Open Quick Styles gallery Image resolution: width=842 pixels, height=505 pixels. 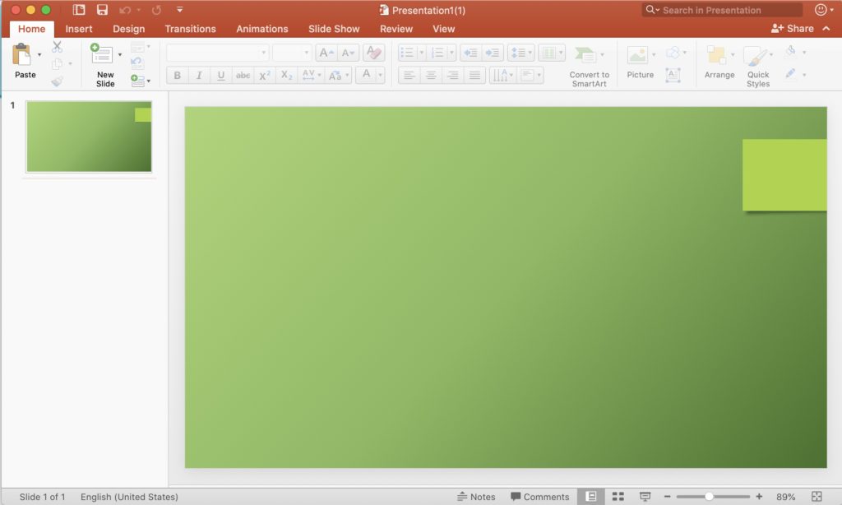[x=756, y=56]
